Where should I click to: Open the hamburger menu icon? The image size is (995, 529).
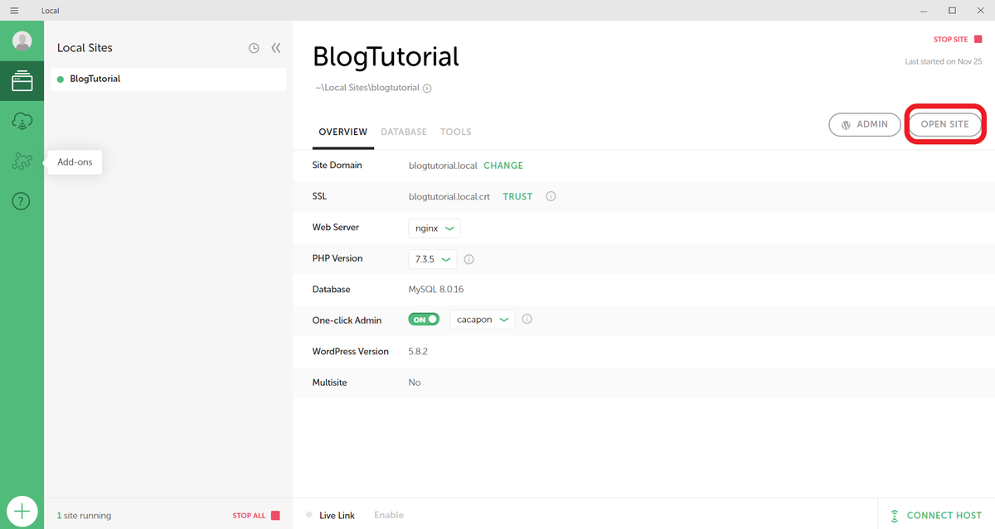coord(13,10)
